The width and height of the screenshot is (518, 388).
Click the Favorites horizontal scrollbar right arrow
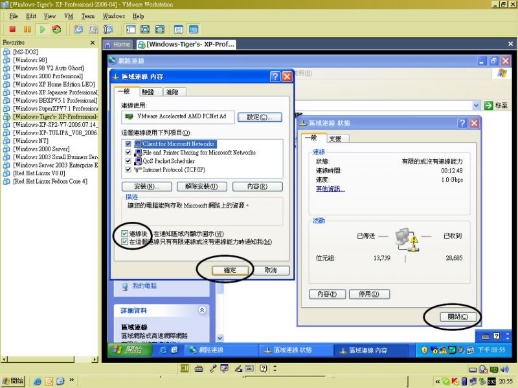[x=95, y=360]
